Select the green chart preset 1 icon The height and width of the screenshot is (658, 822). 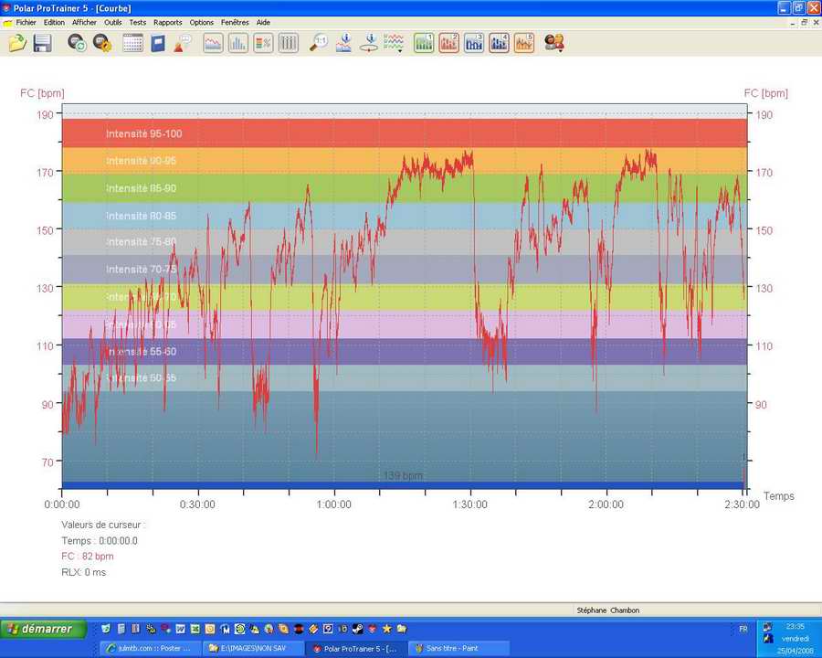click(x=424, y=42)
